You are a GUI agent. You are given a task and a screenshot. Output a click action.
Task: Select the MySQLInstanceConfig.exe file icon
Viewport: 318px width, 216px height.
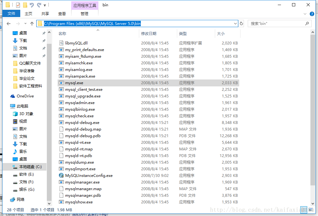click(61, 175)
